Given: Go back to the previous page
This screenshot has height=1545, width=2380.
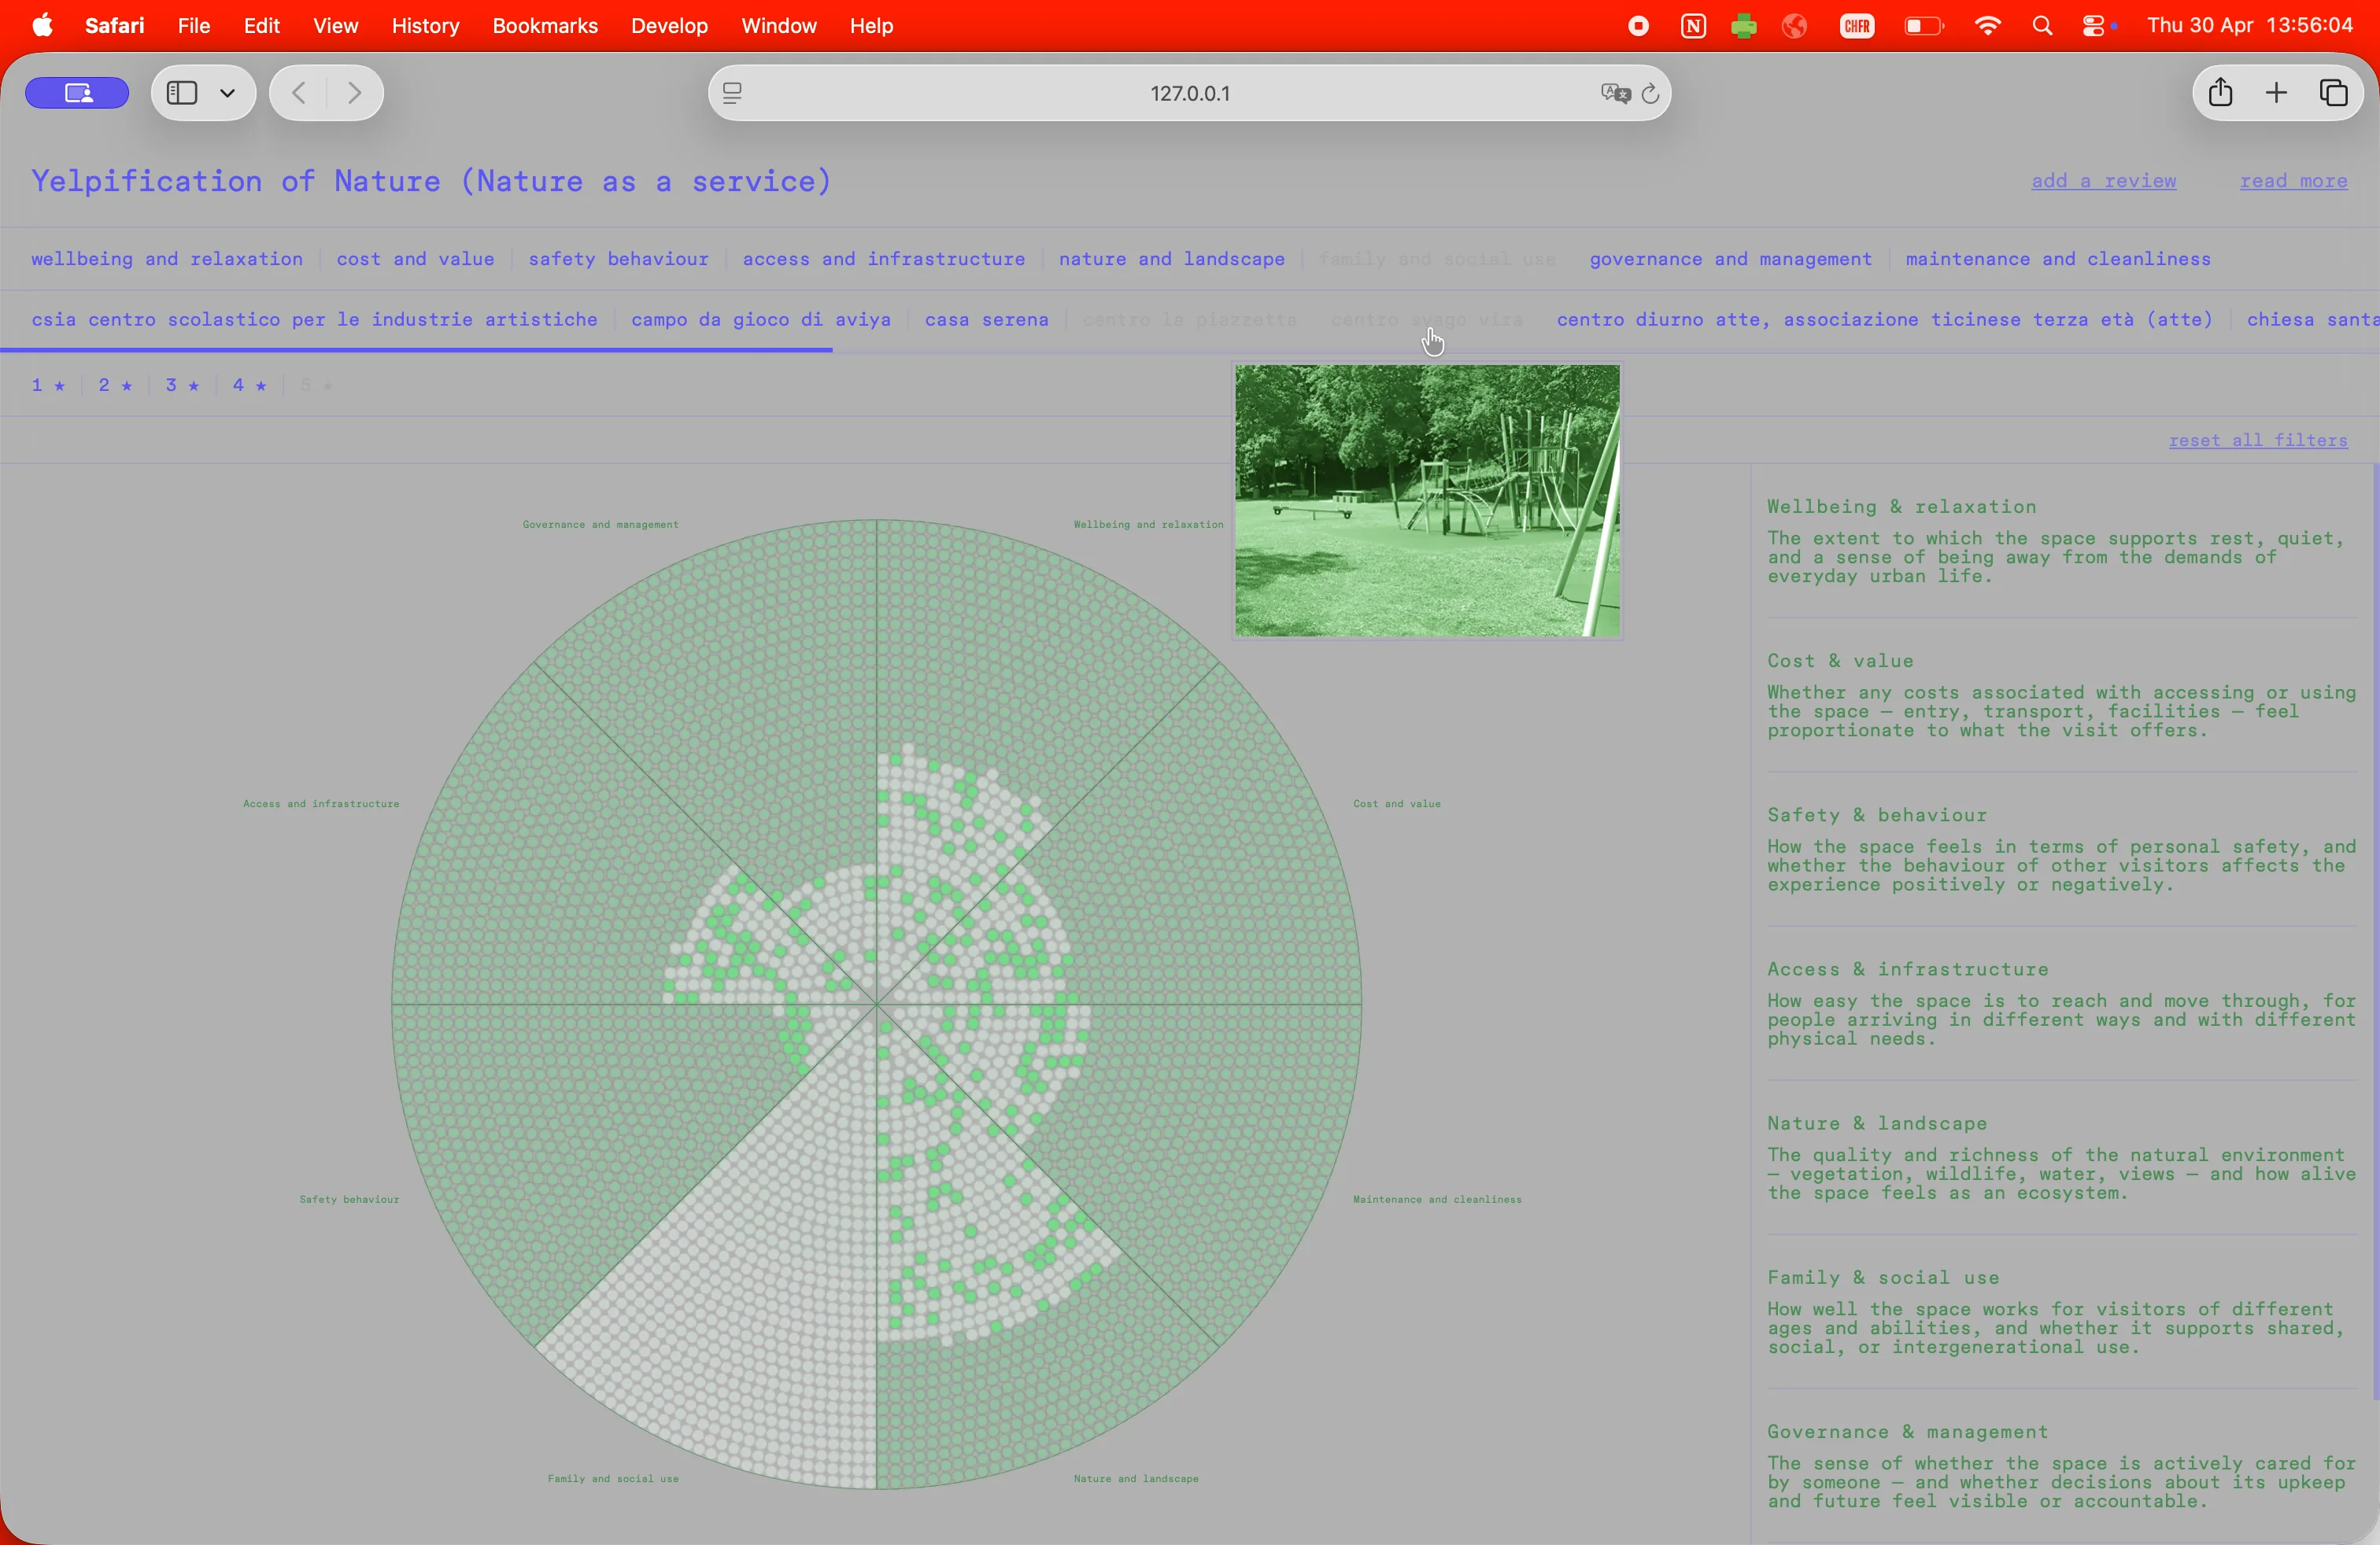Looking at the screenshot, I should point(298,93).
